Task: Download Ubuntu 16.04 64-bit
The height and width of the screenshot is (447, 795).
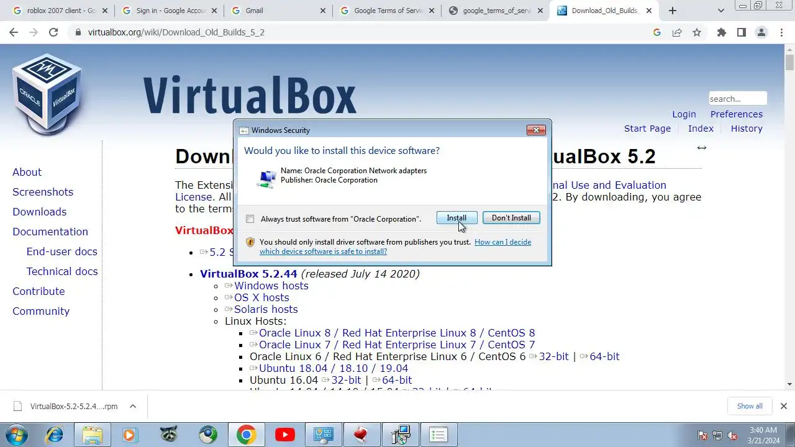Action: pyautogui.click(x=396, y=380)
